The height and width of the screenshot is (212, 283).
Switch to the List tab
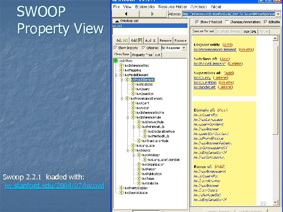(158, 55)
